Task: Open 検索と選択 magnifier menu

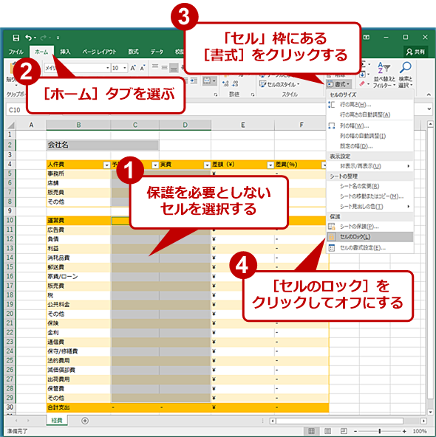Action: (x=405, y=75)
